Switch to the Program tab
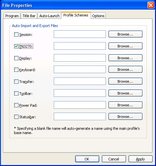 [x=12, y=16]
